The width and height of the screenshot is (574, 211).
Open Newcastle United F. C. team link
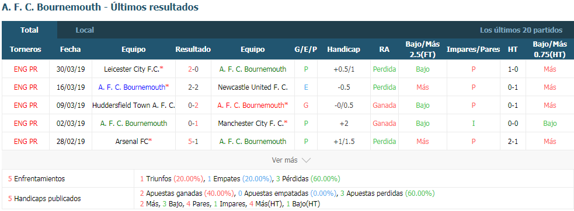[x=253, y=87]
